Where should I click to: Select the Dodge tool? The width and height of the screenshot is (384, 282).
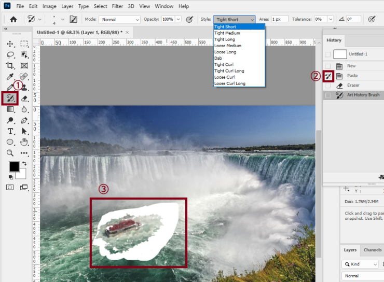click(x=10, y=120)
